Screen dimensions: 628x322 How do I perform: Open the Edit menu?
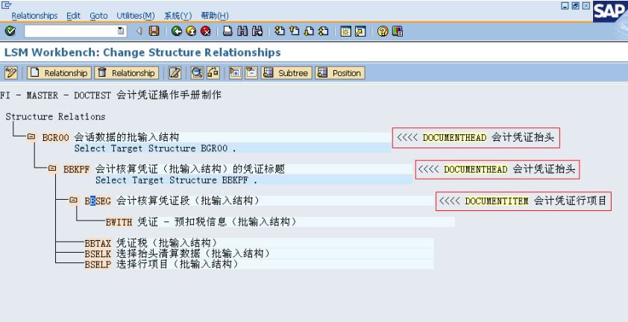coord(73,16)
